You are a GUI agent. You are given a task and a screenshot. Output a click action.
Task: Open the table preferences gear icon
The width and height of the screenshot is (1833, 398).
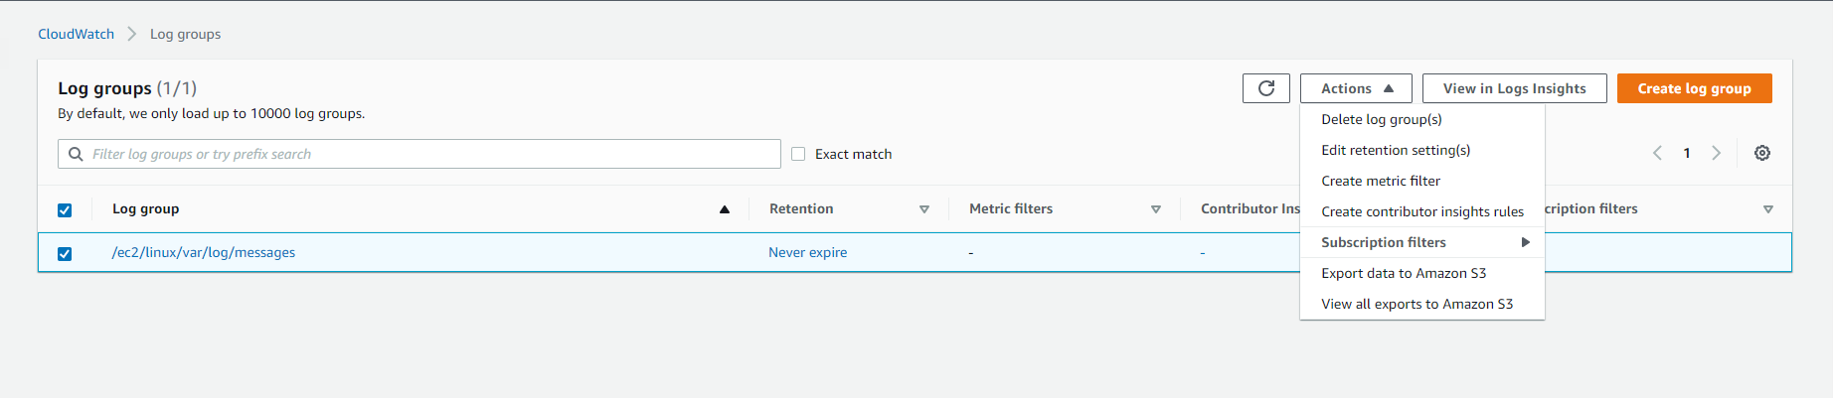1761,153
